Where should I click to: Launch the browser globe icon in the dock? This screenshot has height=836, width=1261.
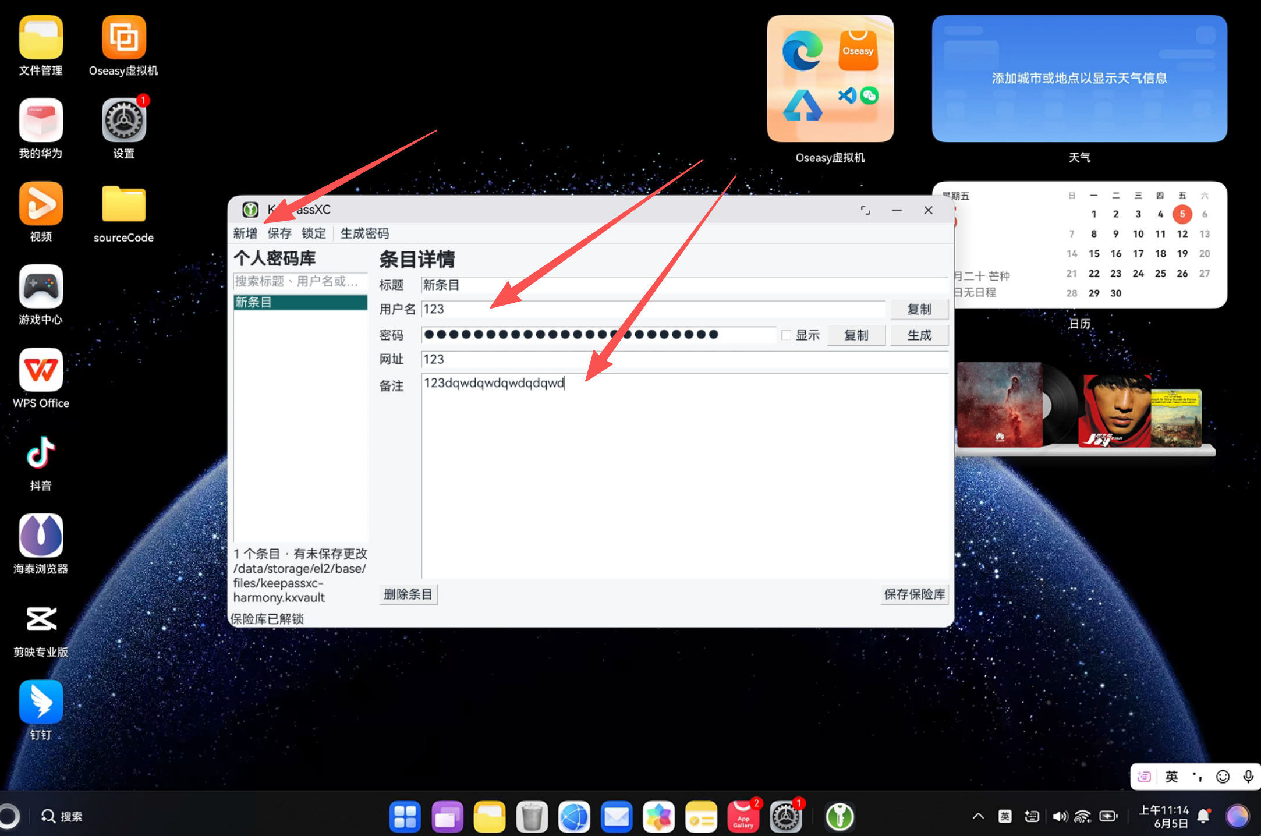pyautogui.click(x=575, y=817)
